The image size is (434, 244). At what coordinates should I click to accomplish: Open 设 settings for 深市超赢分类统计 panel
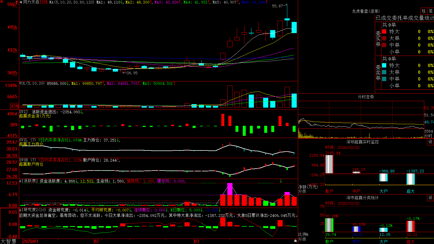tap(430, 198)
